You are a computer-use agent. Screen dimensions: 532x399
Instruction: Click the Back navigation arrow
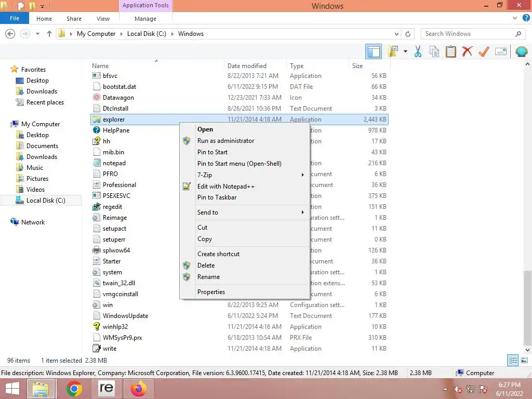pos(10,34)
